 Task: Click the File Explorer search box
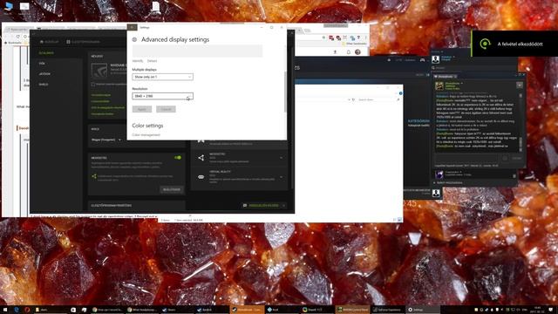tap(378, 99)
